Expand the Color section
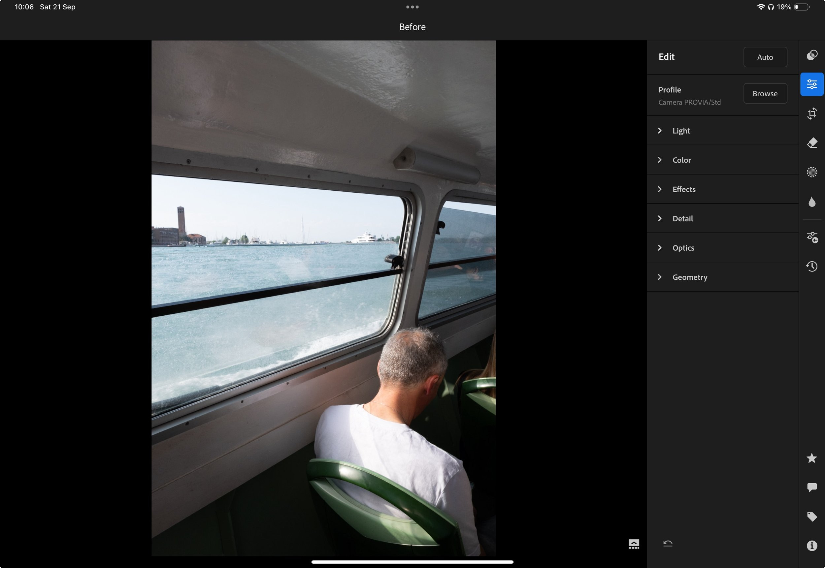This screenshot has width=825, height=568. pos(681,160)
